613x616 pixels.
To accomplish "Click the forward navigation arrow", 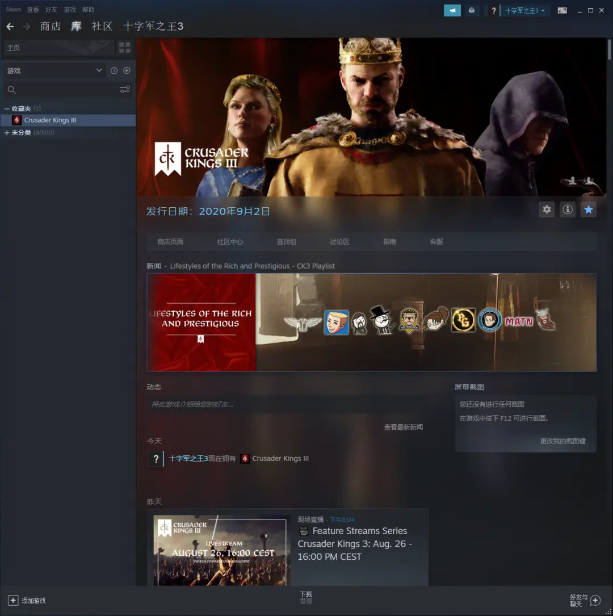I will [27, 26].
